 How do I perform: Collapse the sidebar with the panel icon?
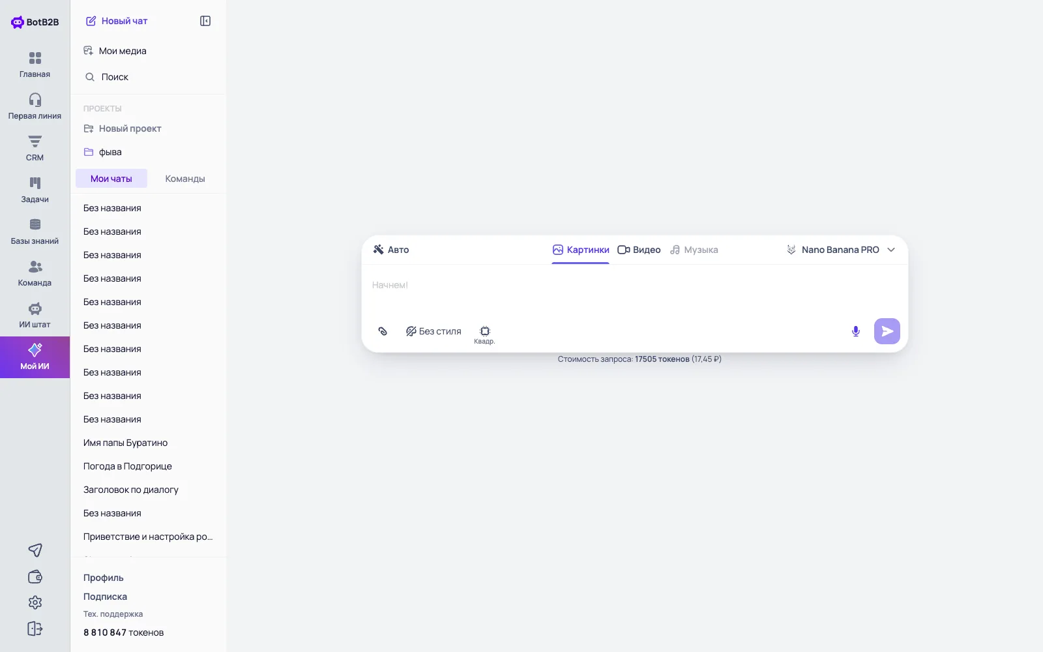[x=205, y=21]
